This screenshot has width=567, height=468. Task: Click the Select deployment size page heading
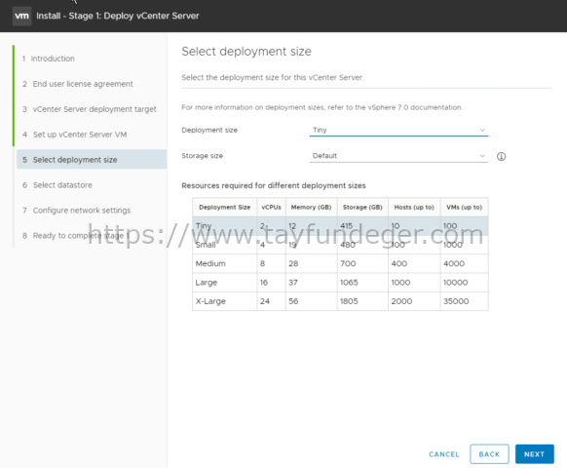(246, 52)
